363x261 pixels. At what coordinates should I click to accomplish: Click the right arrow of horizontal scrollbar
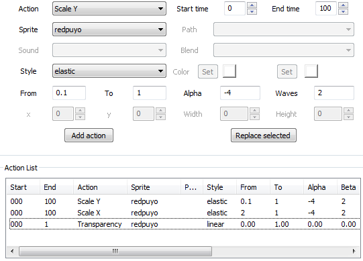click(x=354, y=251)
